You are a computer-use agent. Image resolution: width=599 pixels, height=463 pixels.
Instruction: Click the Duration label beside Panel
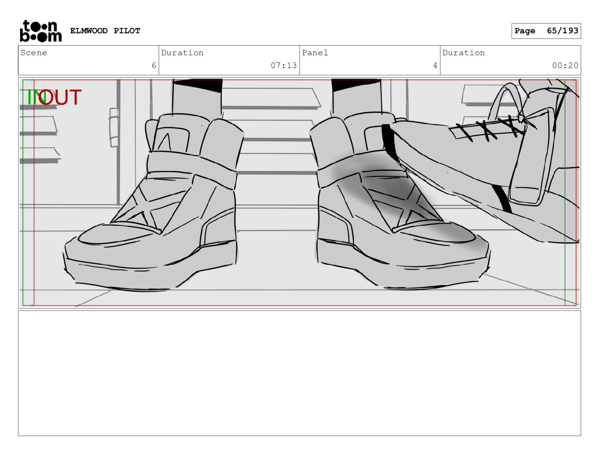pyautogui.click(x=464, y=53)
